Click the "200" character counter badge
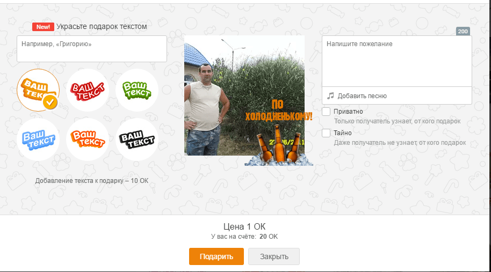 tap(463, 31)
